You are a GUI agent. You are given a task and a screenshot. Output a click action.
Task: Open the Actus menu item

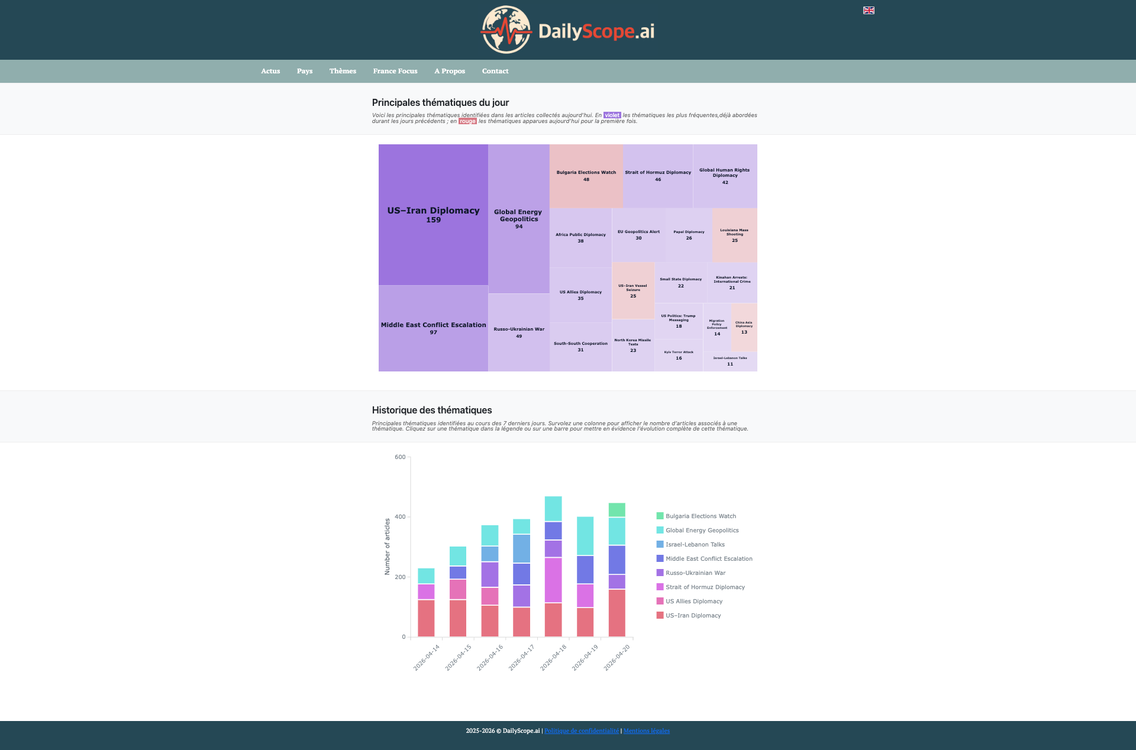point(270,71)
